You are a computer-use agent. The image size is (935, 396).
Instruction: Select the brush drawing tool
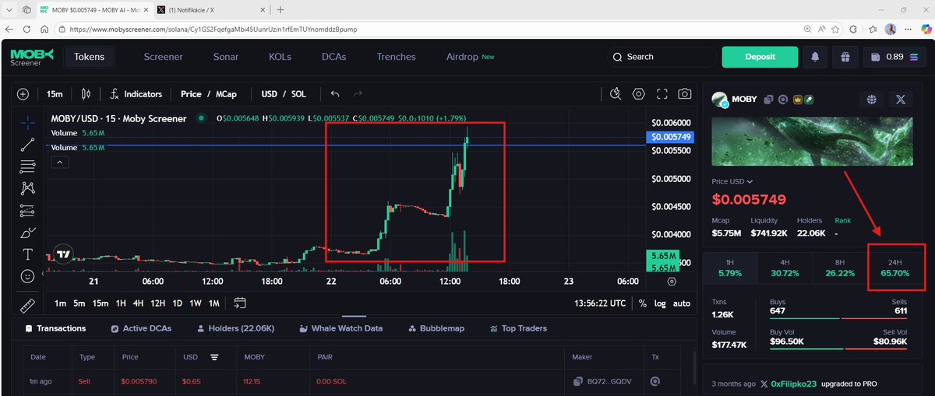pos(28,232)
